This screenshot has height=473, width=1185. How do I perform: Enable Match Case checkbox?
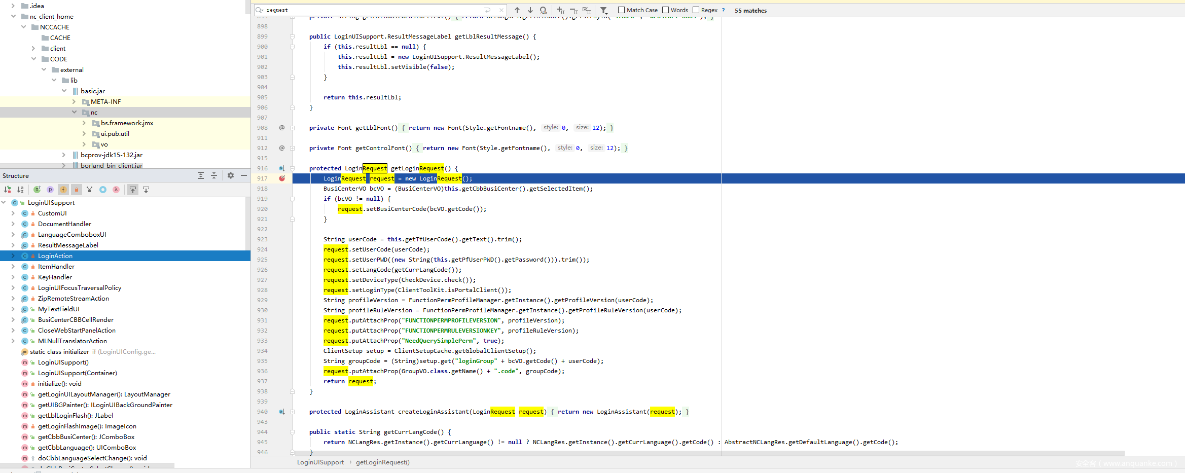(621, 10)
